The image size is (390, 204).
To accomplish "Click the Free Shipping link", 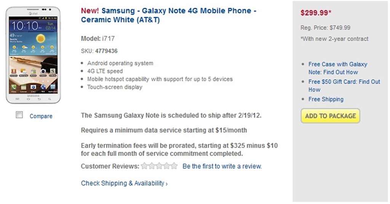I will [326, 99].
